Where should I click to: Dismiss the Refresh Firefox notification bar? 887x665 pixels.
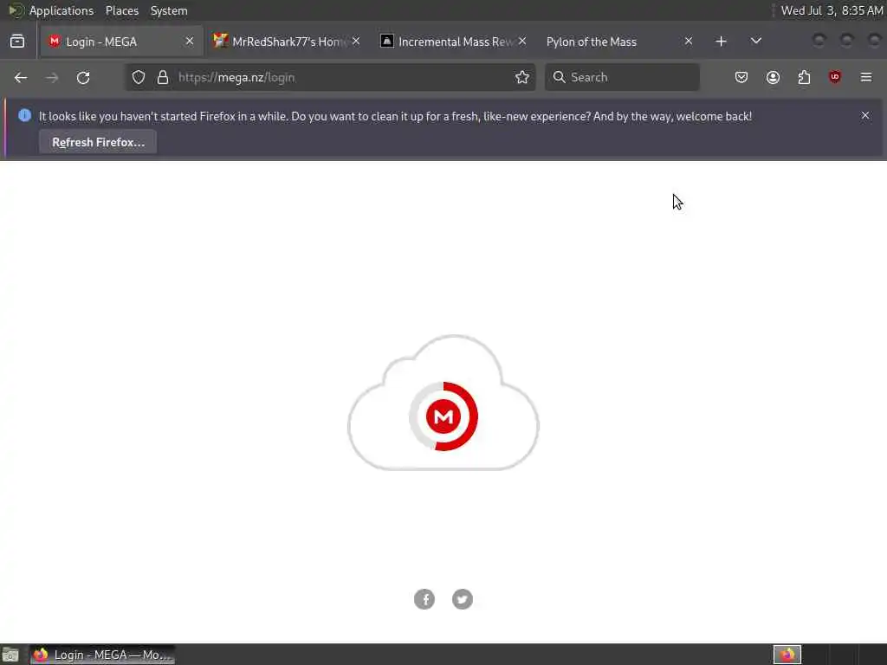coord(865,115)
